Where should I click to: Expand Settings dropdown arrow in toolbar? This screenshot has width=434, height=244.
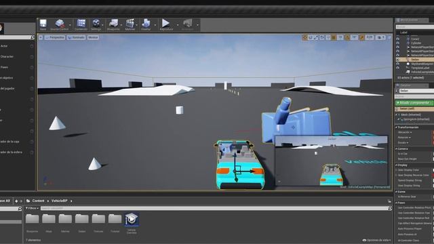tap(102, 25)
